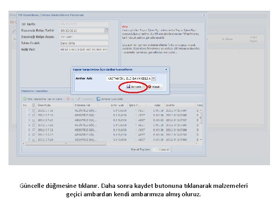277x207 pixels.
Task: Toggle the checkbox for row 5
Action: click(x=34, y=130)
